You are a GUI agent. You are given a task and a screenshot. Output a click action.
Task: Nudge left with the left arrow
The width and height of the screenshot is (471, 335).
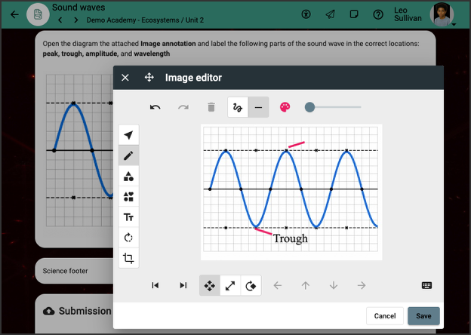click(278, 285)
